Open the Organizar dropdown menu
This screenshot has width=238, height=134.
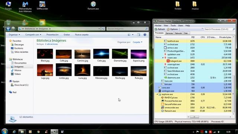pos(14,35)
